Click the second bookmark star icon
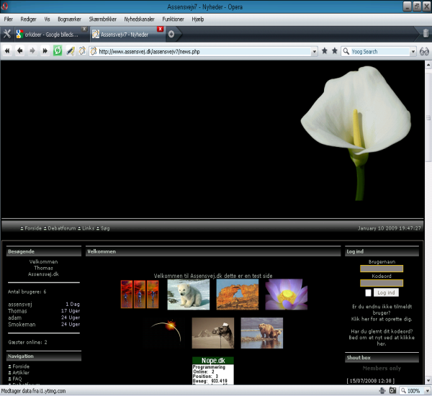Image resolution: width=432 pixels, height=396 pixels. pos(335,50)
